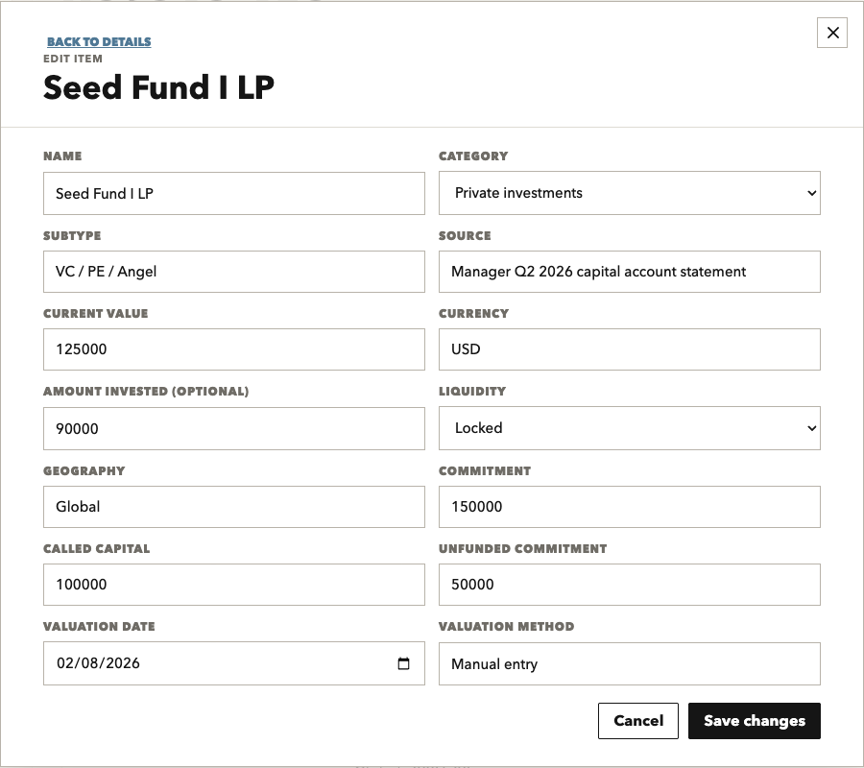The image size is (864, 768).
Task: Focus the Name input field
Action: (x=234, y=193)
